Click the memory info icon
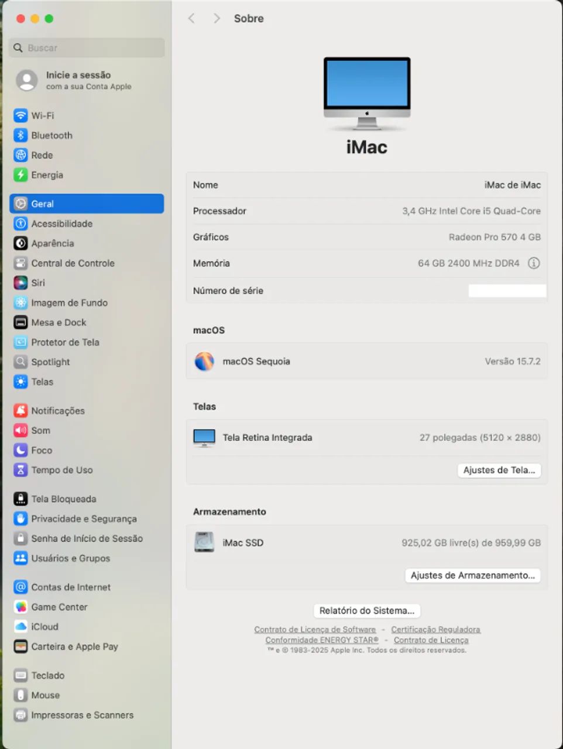Screen dimensions: 563x749 click(x=534, y=263)
